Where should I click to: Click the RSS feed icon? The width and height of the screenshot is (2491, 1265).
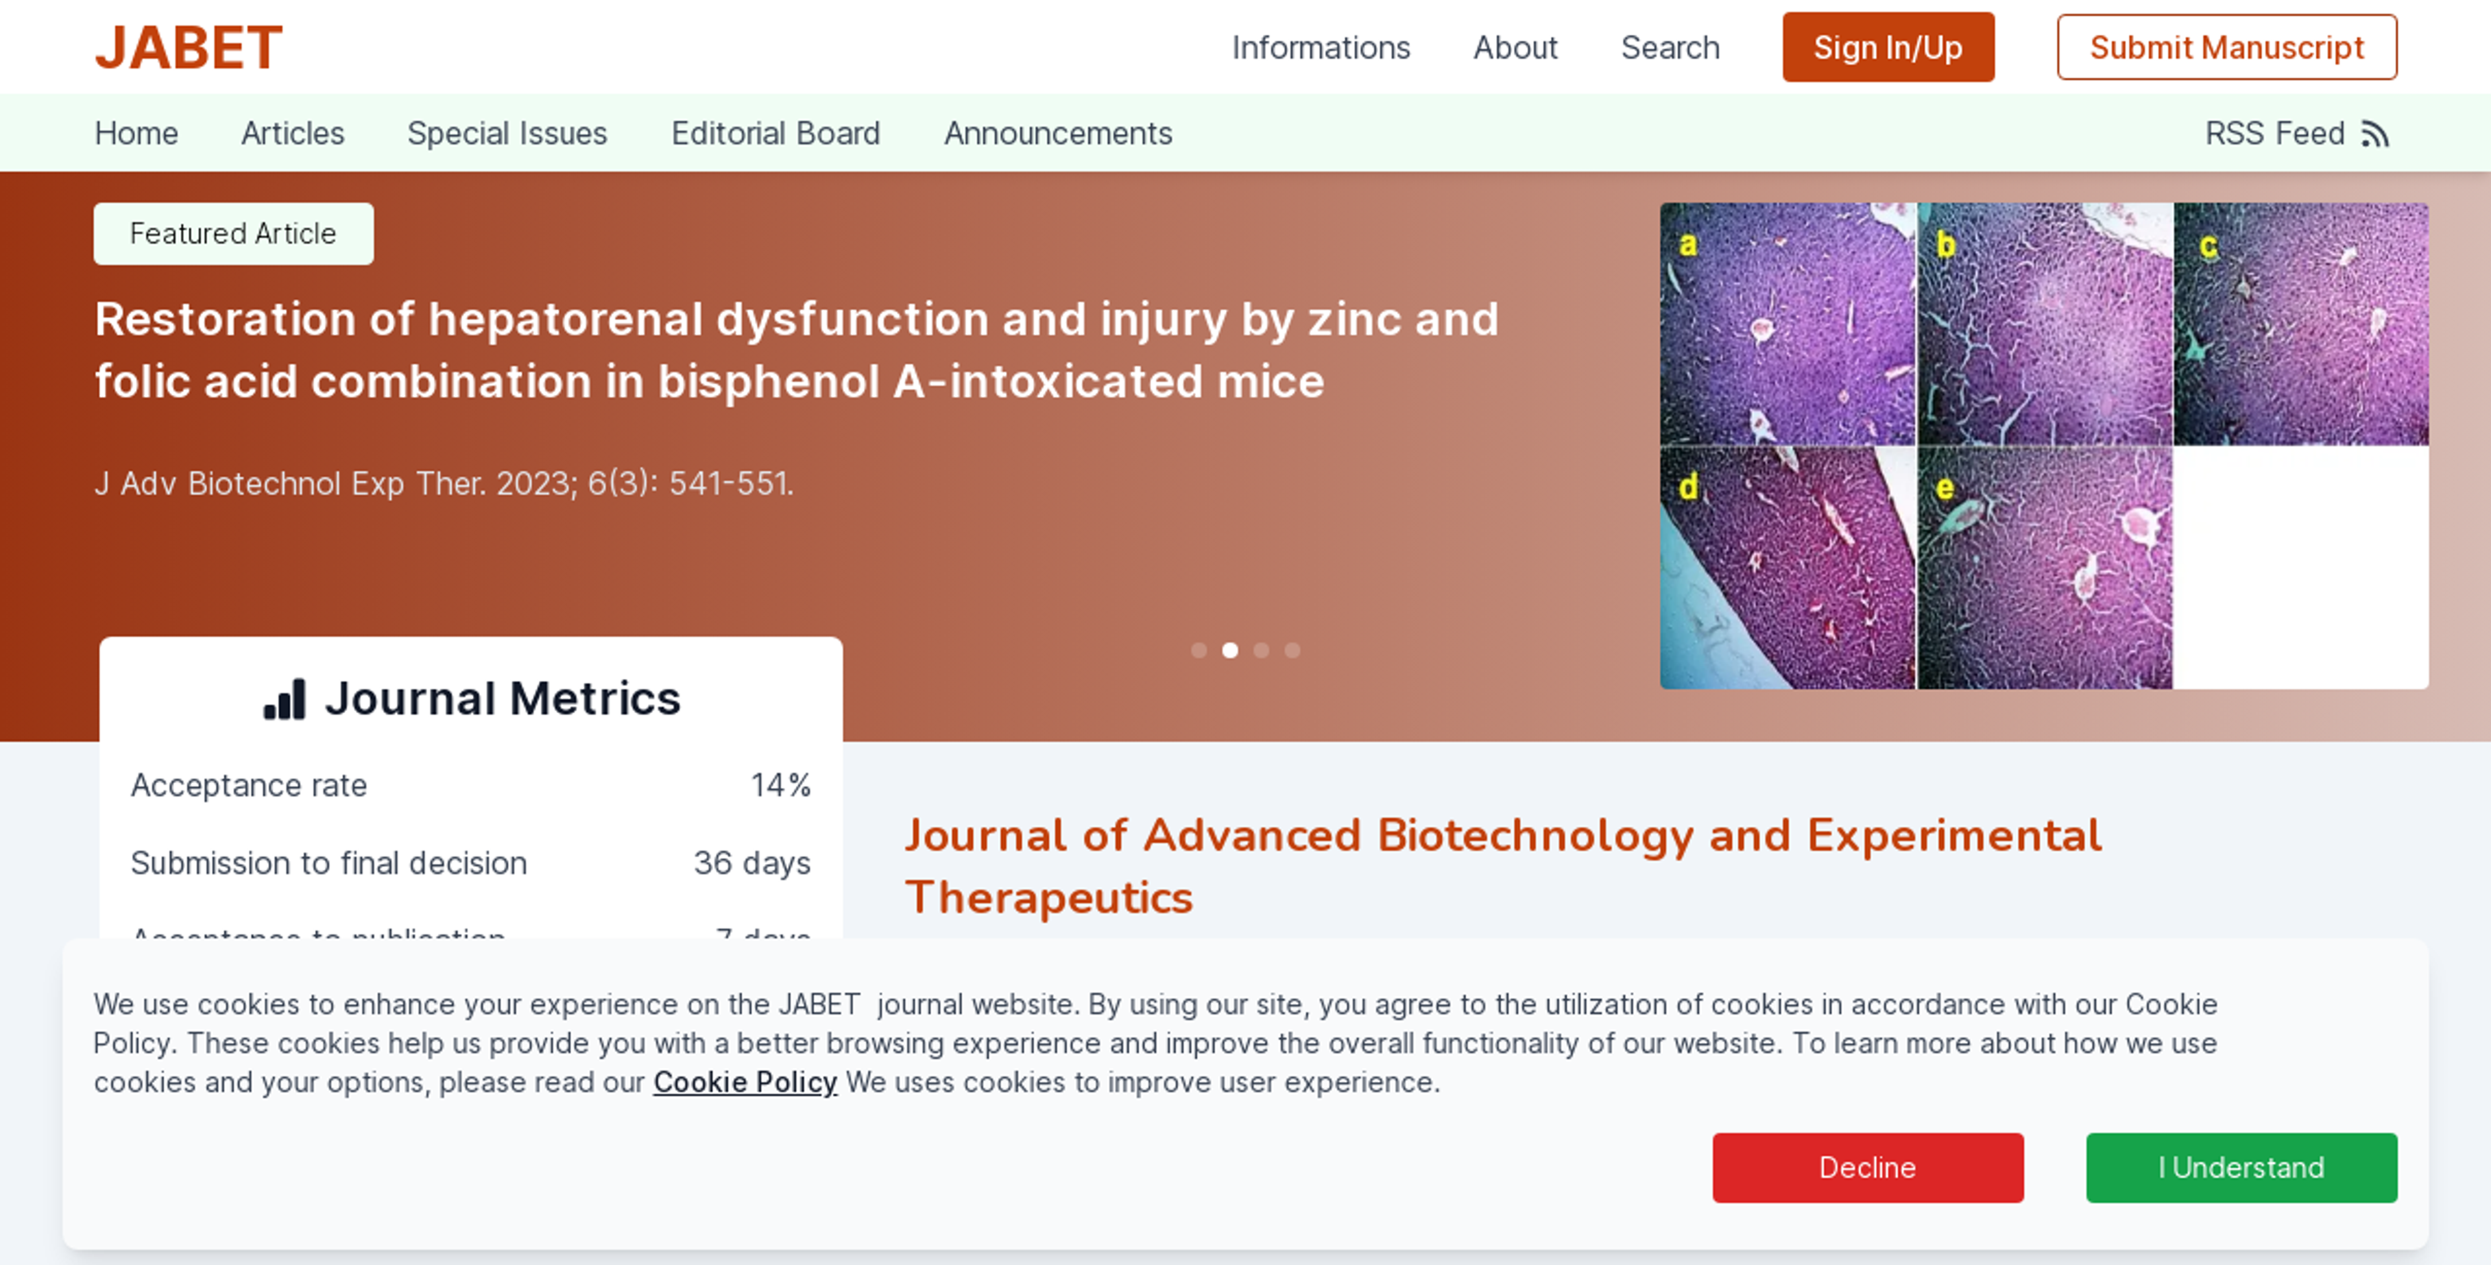tap(2375, 134)
